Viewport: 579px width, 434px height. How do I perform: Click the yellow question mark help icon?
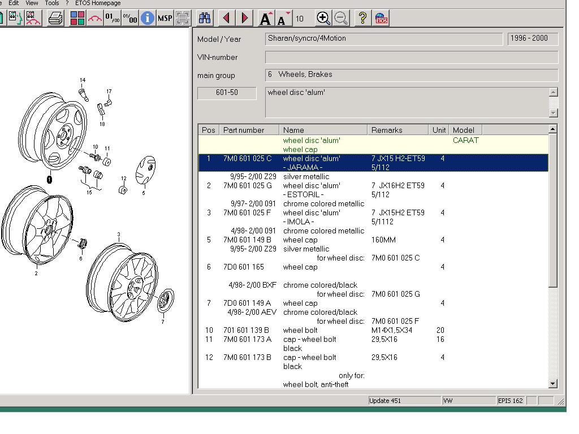point(362,19)
